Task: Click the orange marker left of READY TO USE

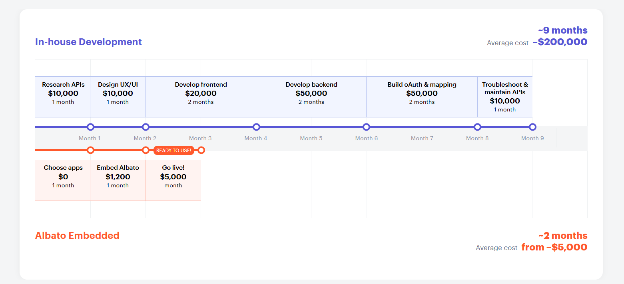Action: point(146,150)
